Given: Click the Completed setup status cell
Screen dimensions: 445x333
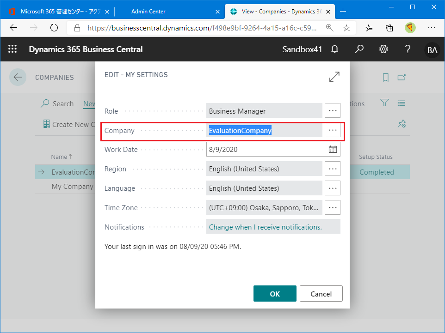Looking at the screenshot, I should pos(377,172).
